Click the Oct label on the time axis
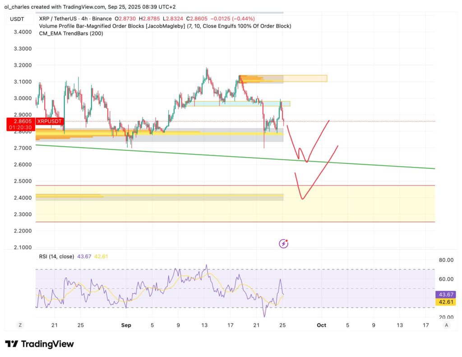462x357 pixels. [x=322, y=325]
